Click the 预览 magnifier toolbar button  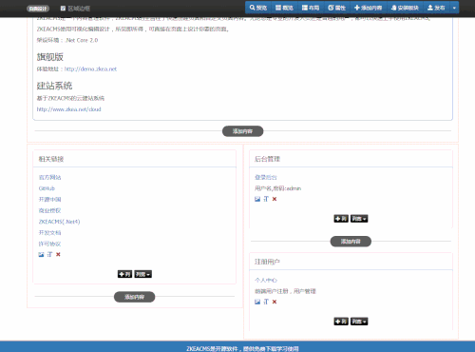tap(258, 8)
